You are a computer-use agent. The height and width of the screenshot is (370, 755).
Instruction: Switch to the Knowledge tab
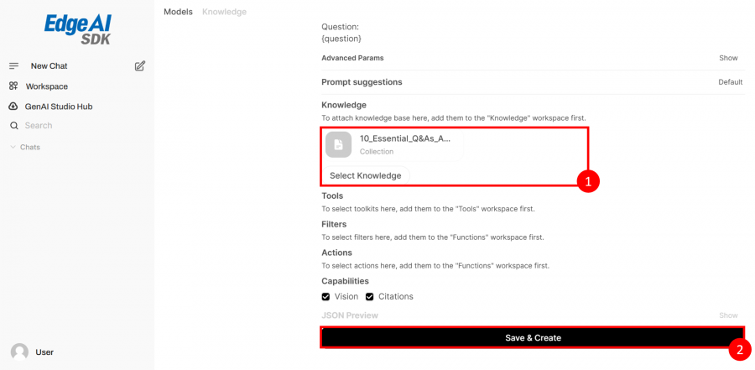click(224, 12)
